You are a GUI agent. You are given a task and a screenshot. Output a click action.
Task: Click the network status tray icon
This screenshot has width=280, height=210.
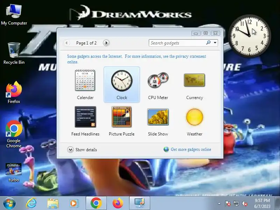(x=236, y=203)
